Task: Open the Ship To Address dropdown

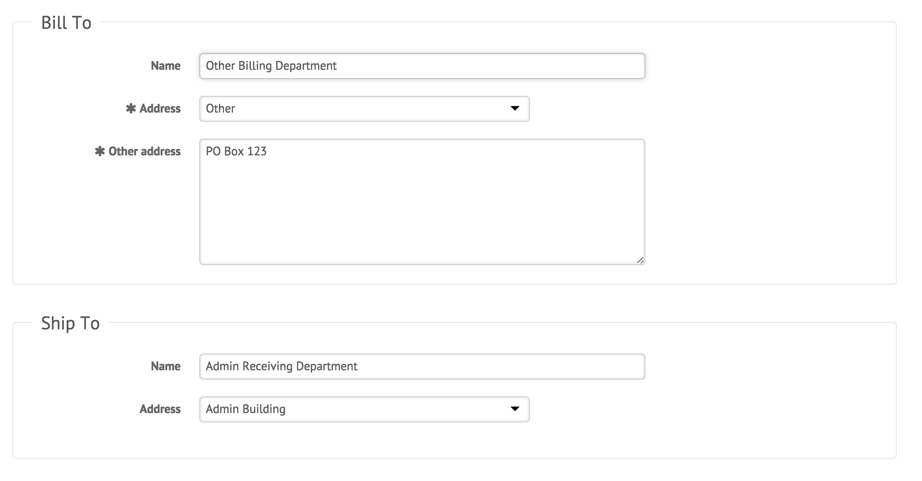Action: pos(364,409)
